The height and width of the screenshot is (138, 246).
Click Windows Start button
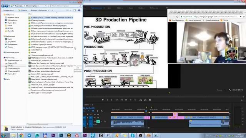pos(3,135)
